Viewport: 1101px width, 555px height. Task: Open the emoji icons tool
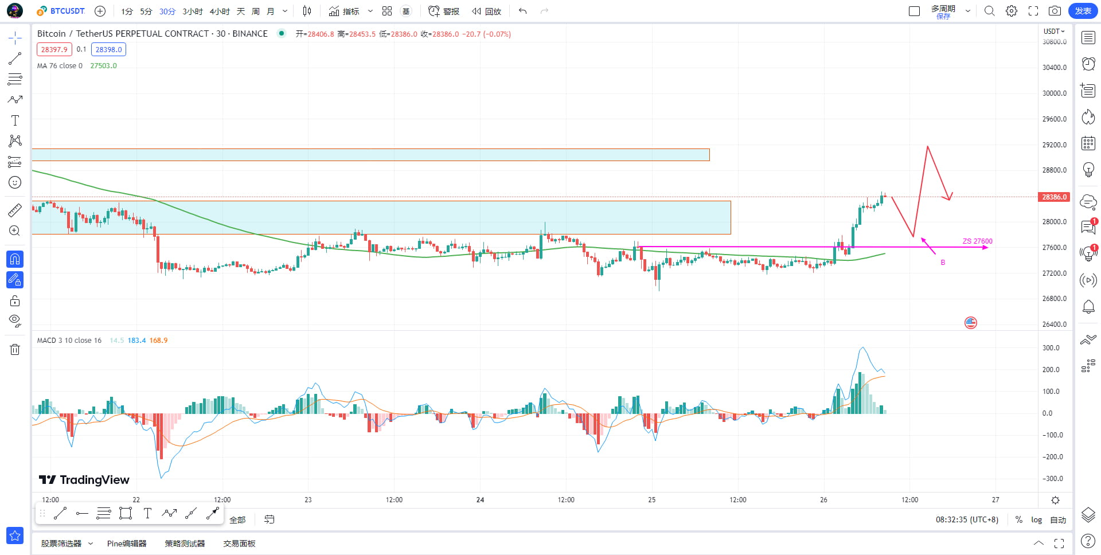coord(15,182)
